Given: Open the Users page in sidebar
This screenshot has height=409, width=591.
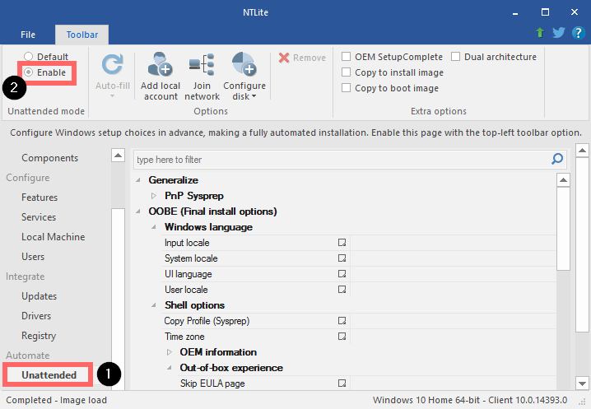Looking at the screenshot, I should point(33,256).
